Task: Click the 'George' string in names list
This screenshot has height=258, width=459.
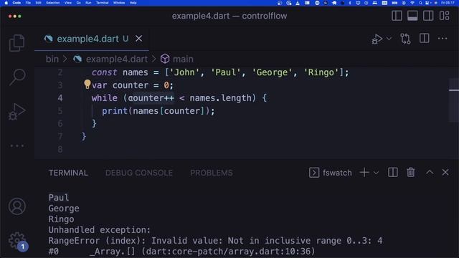Action: click(x=272, y=72)
